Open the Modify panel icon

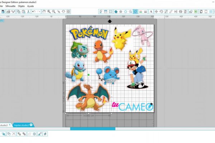click(x=191, y=11)
